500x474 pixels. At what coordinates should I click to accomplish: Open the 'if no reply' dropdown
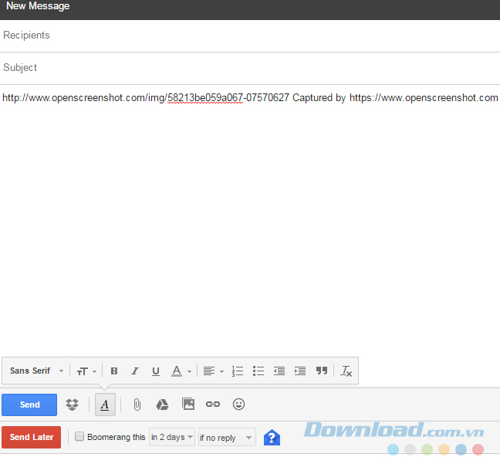click(x=227, y=437)
